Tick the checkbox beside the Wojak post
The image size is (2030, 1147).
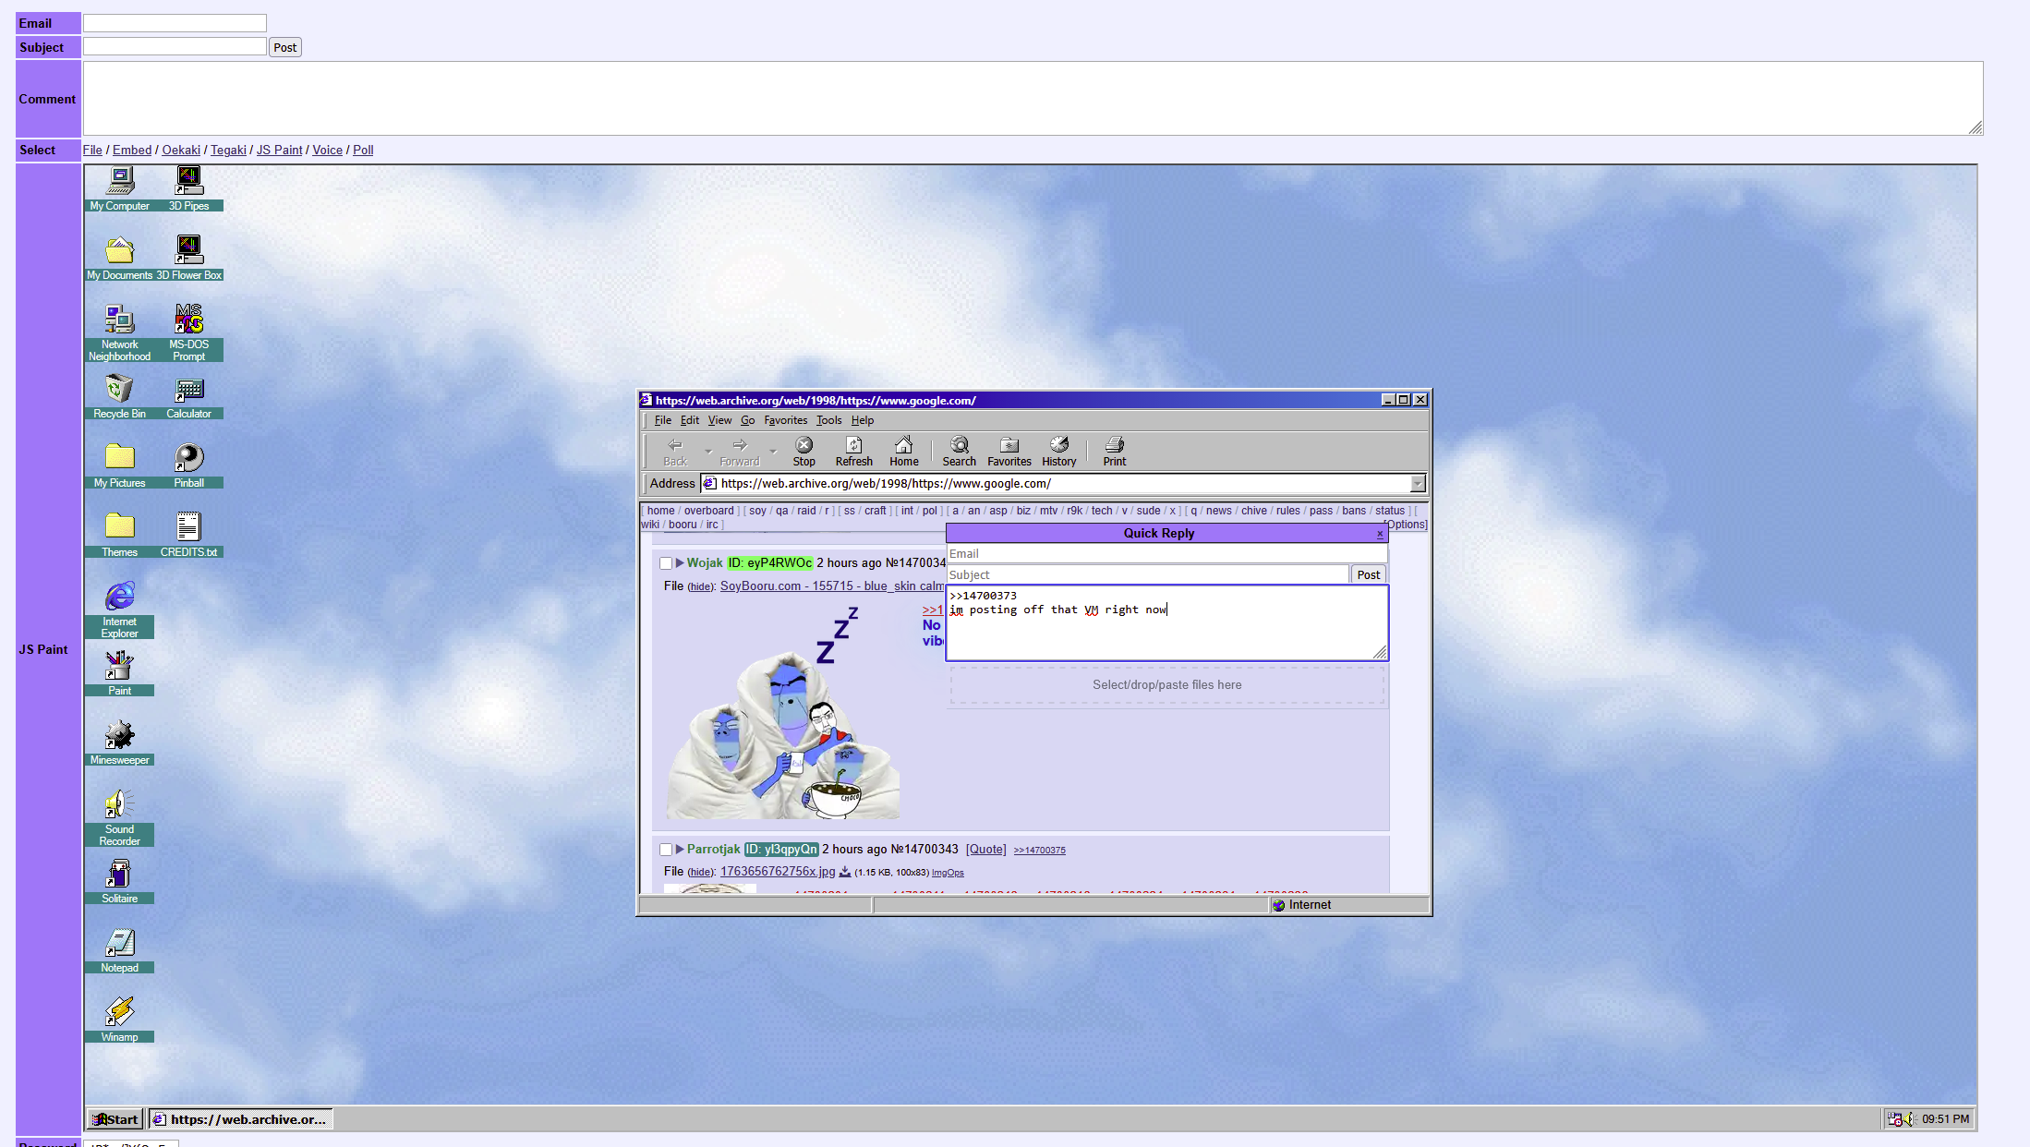(666, 563)
